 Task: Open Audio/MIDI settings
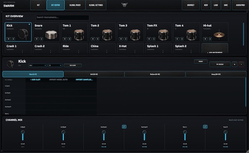240,5
